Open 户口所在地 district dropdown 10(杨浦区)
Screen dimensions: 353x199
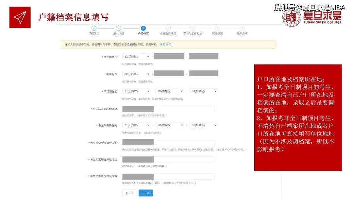[x=203, y=91]
